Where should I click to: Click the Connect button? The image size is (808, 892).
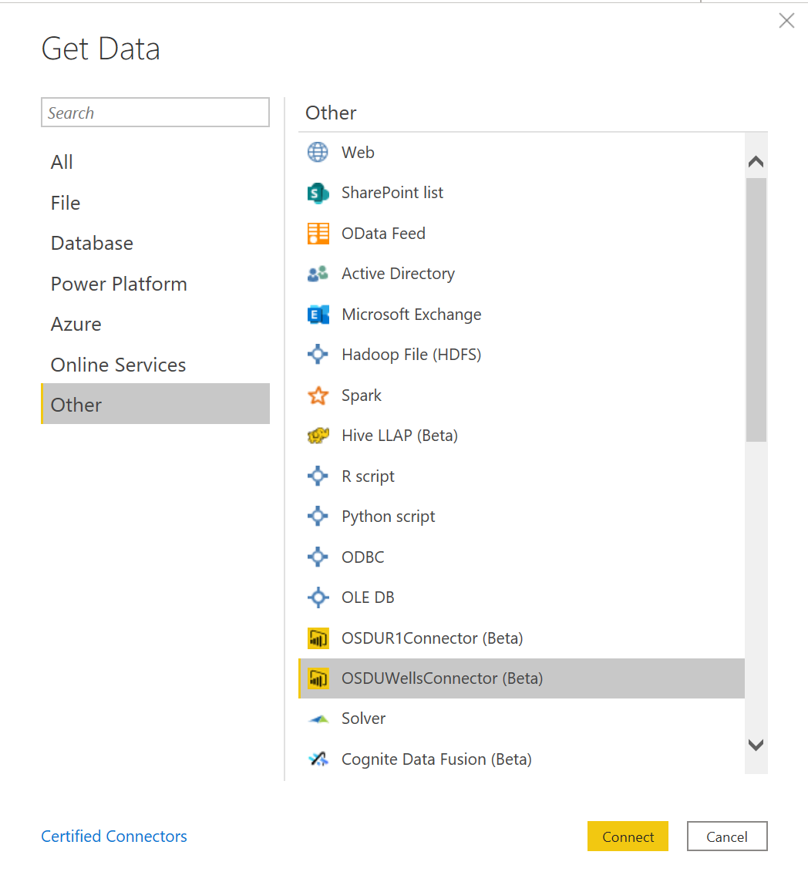pos(628,836)
